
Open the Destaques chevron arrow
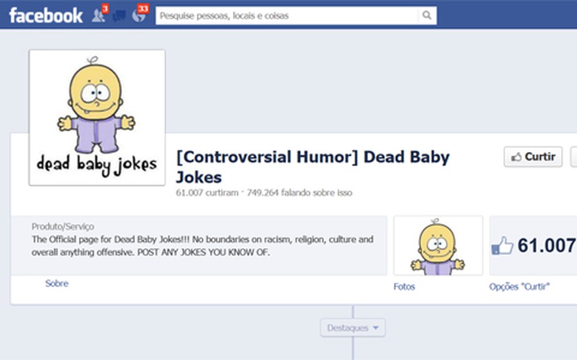[375, 328]
